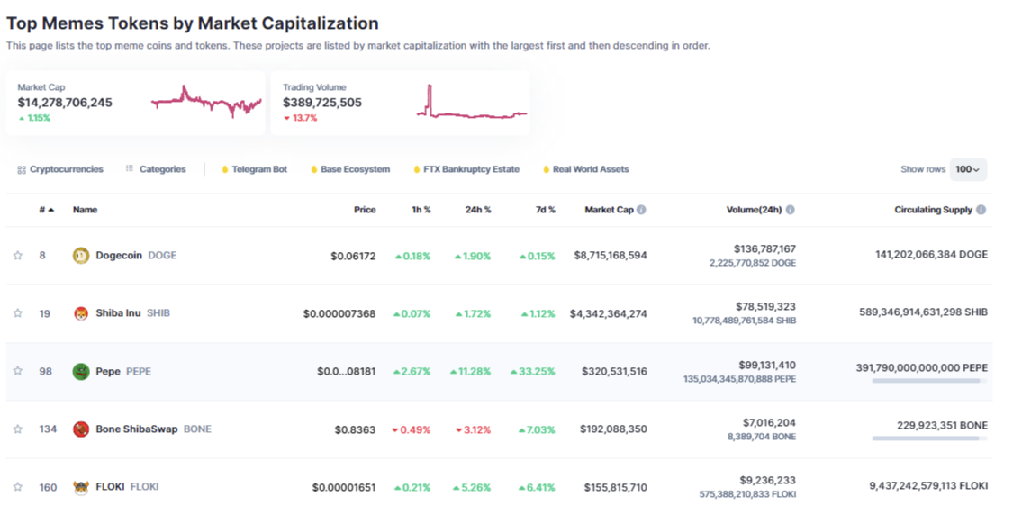
Task: Open the Pepe name link
Action: point(108,372)
